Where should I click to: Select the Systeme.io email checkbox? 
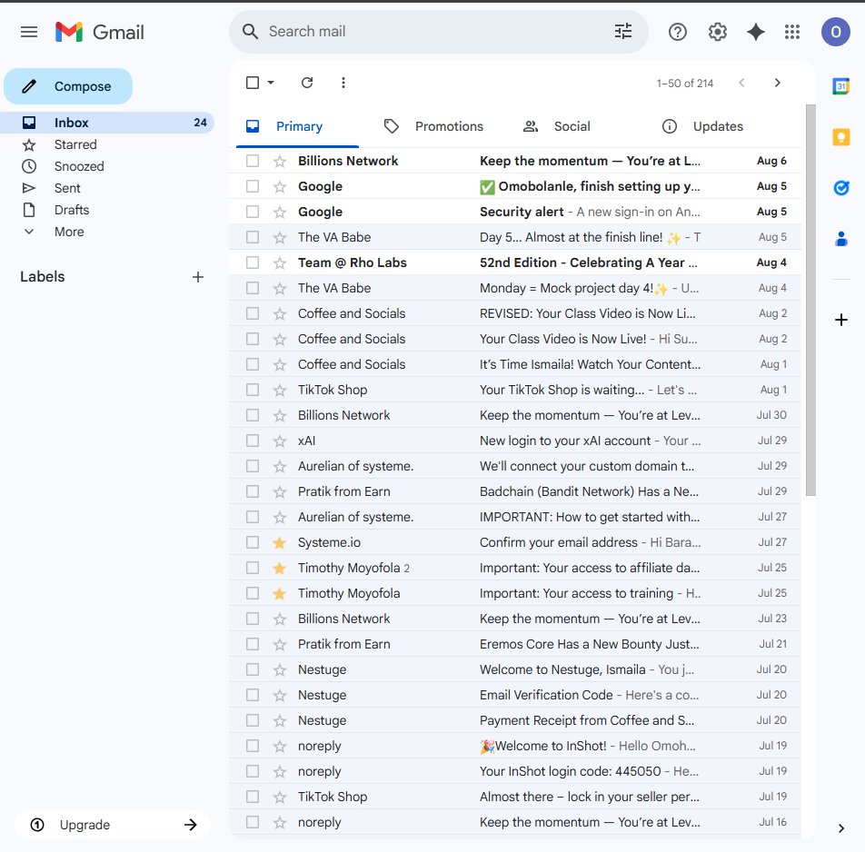point(253,542)
